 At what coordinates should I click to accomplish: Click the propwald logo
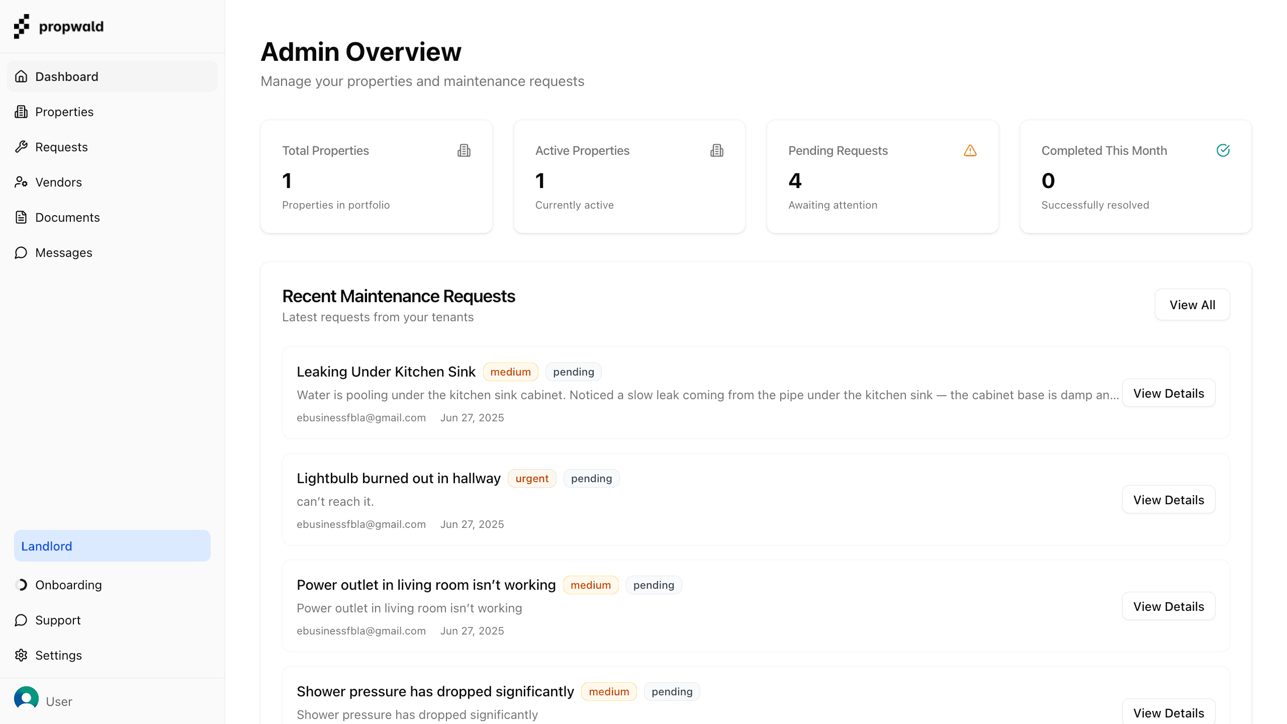coord(58,26)
